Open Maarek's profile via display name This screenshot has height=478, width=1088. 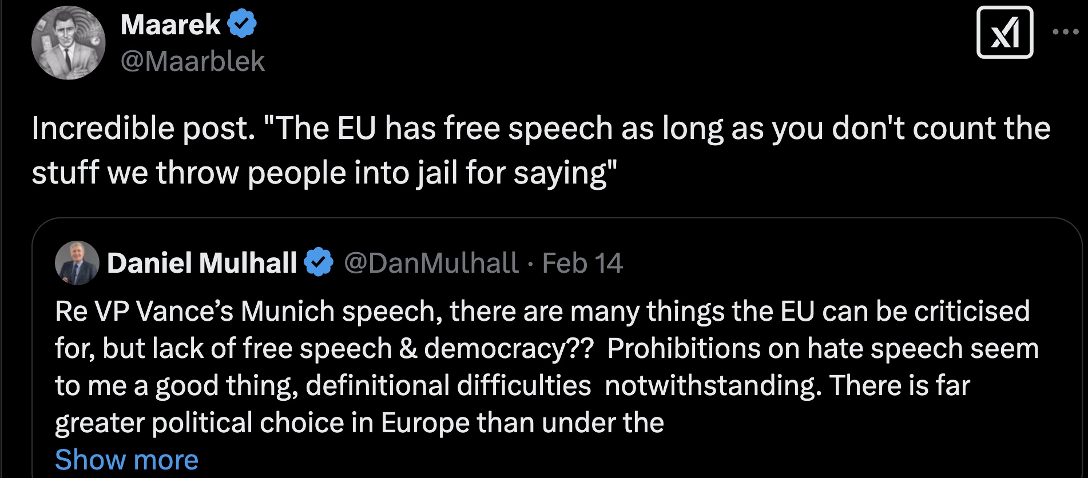(170, 25)
